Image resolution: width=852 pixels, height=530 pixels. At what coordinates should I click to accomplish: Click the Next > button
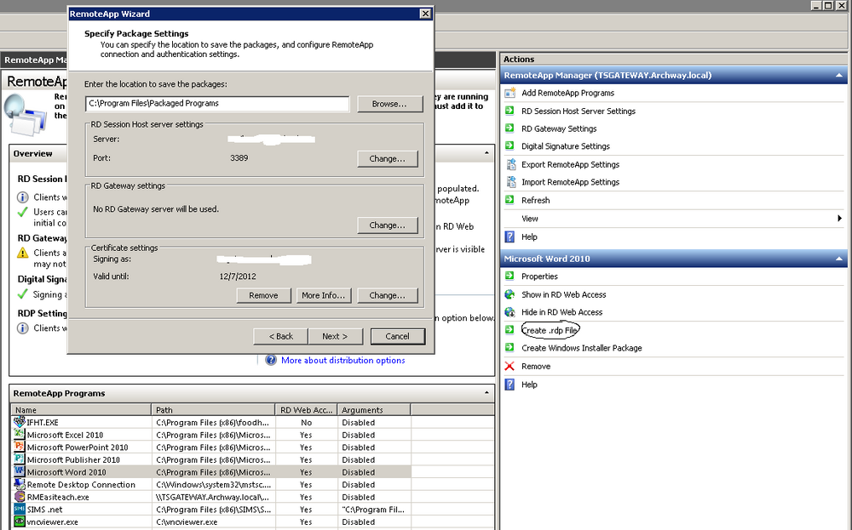point(335,336)
